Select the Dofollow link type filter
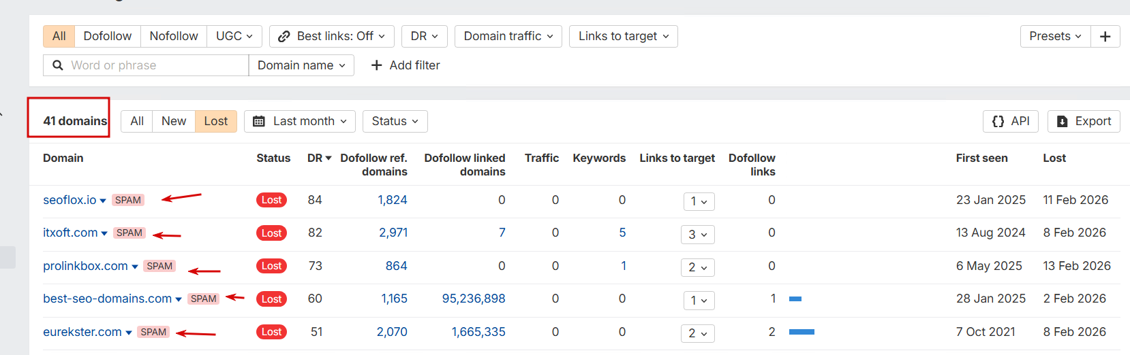This screenshot has width=1130, height=355. (x=107, y=36)
